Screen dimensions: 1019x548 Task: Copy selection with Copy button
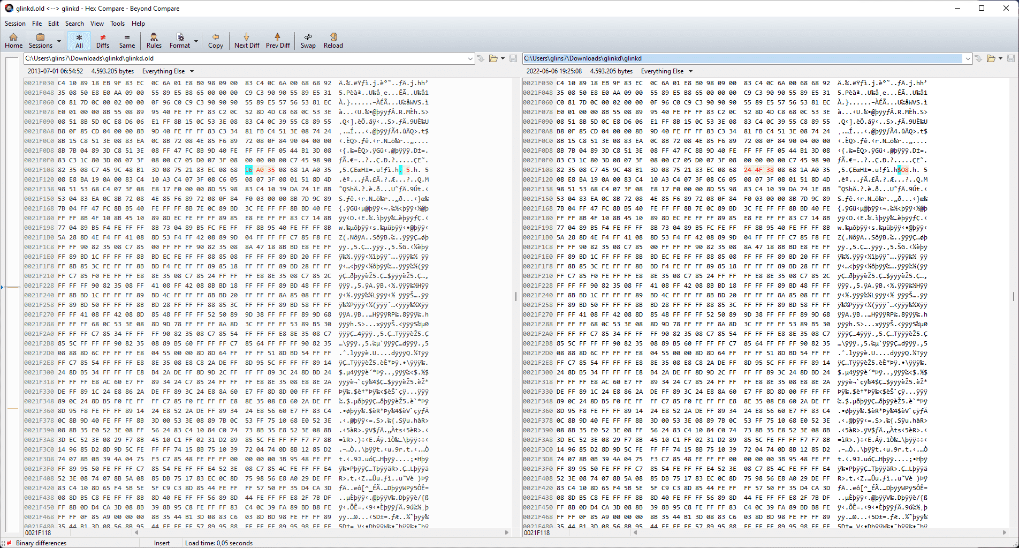[x=216, y=41]
